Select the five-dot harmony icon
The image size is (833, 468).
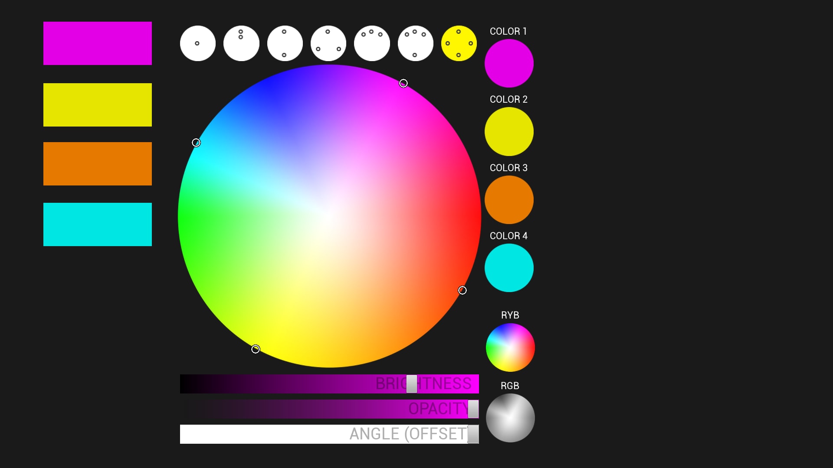[459, 43]
